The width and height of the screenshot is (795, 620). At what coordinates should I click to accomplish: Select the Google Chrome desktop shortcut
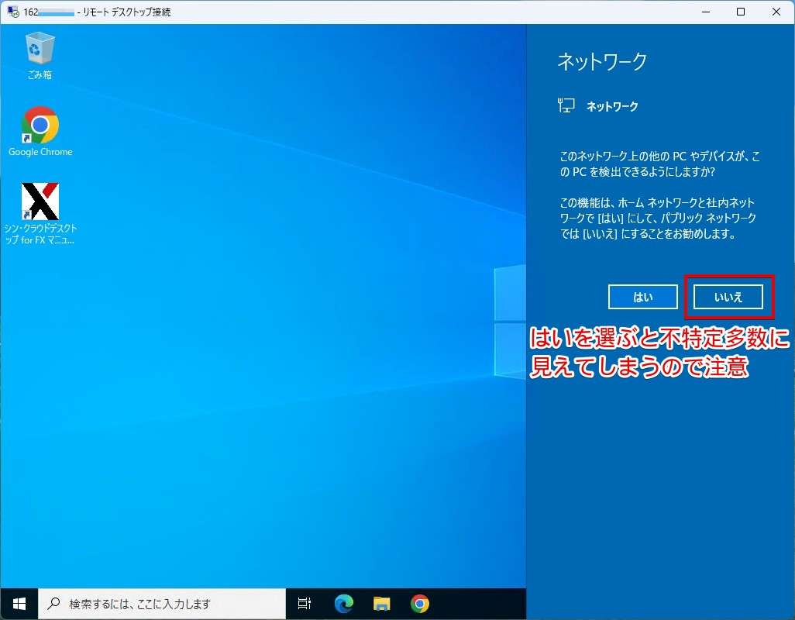[x=40, y=131]
